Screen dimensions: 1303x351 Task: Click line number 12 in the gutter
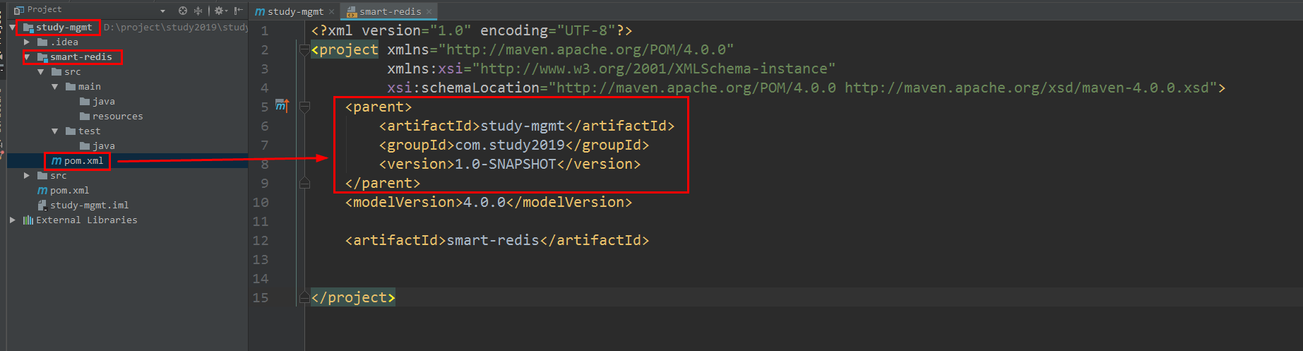click(x=261, y=241)
